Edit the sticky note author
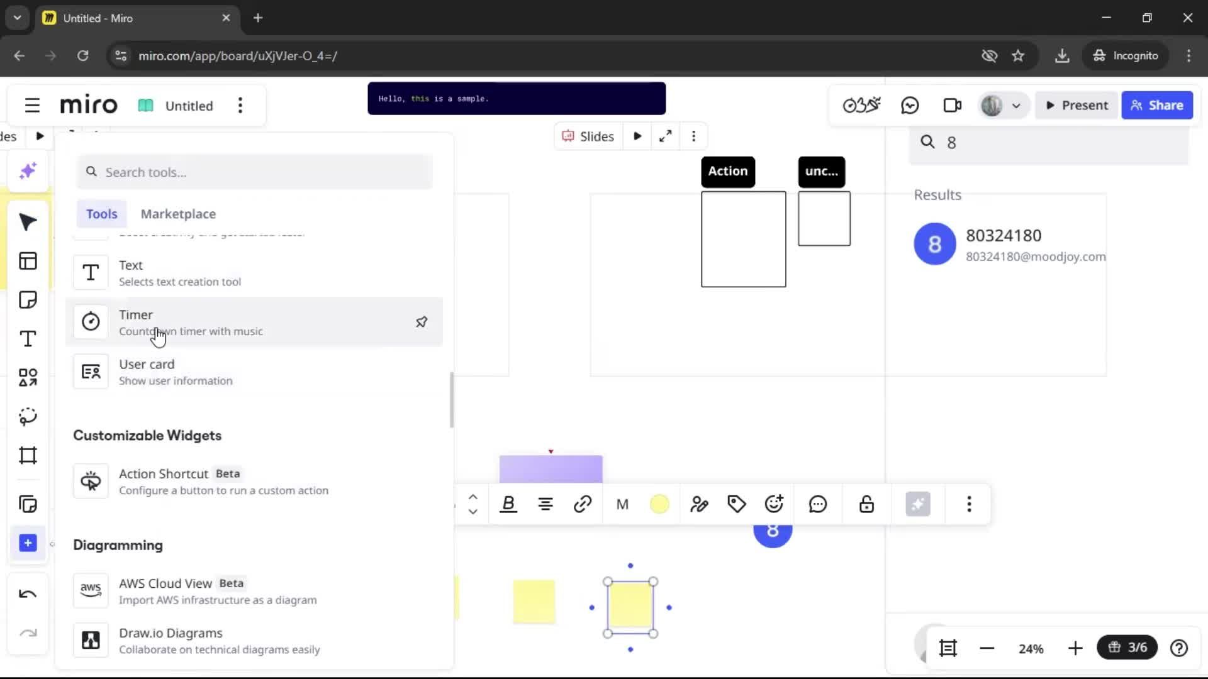Viewport: 1208px width, 679px height. [x=699, y=504]
